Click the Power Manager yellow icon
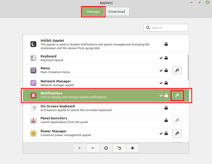 pyautogui.click(x=33, y=133)
